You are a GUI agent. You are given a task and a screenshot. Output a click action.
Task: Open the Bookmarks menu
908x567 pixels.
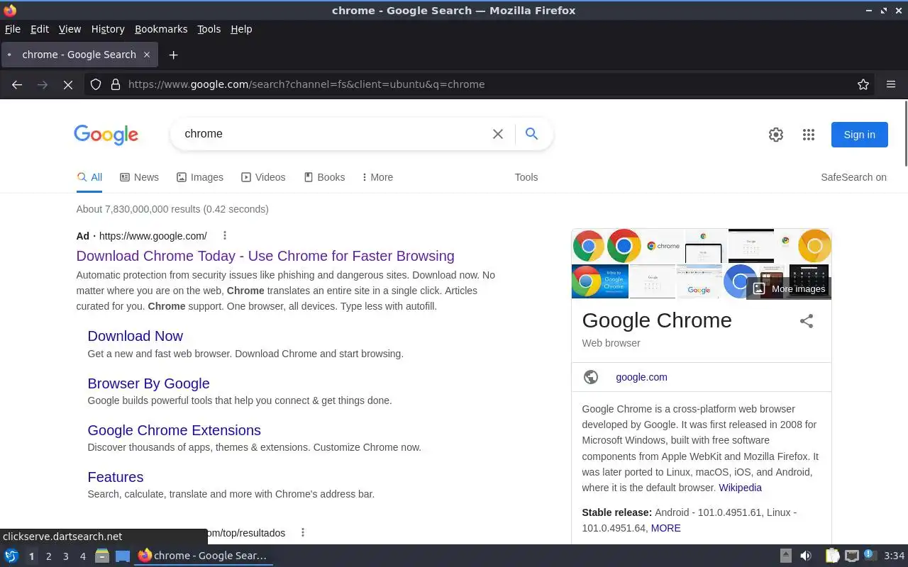coord(161,29)
